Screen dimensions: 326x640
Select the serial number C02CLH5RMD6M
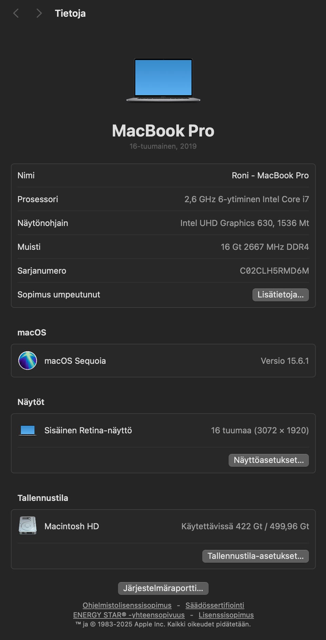tap(274, 271)
